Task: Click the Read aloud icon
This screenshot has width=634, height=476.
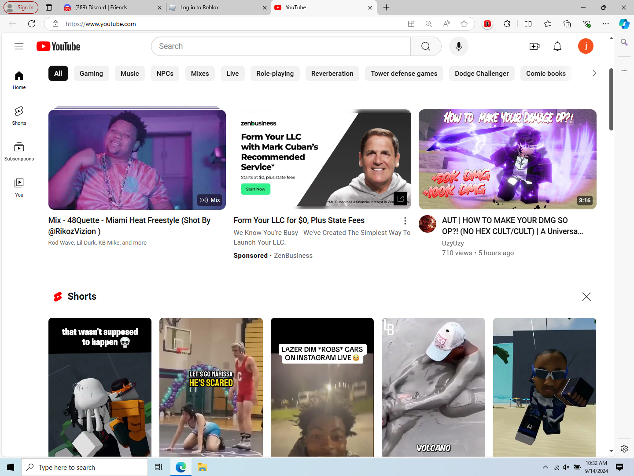Action: (x=446, y=24)
